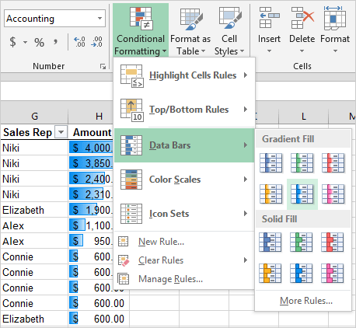Open Highlight Cells Rules submenu

[x=184, y=75]
